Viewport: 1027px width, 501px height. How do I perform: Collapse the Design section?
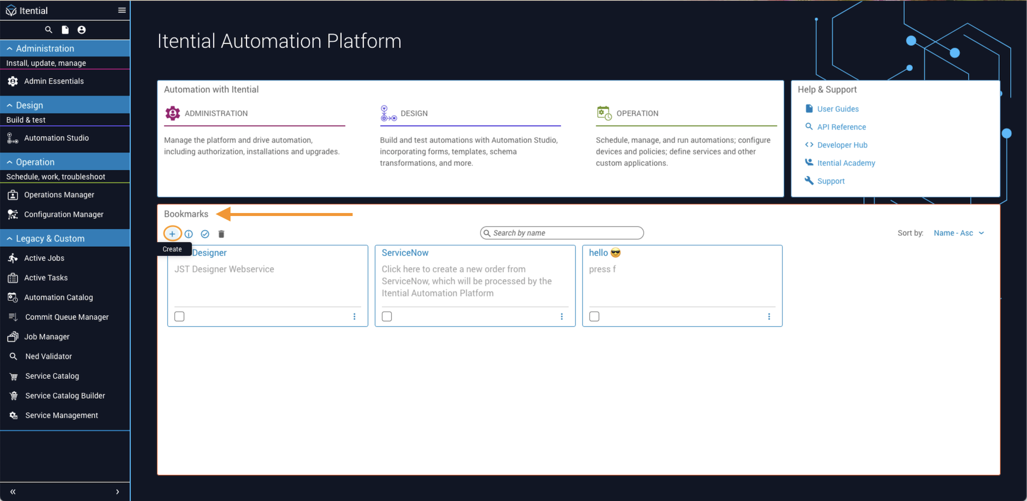[65, 105]
